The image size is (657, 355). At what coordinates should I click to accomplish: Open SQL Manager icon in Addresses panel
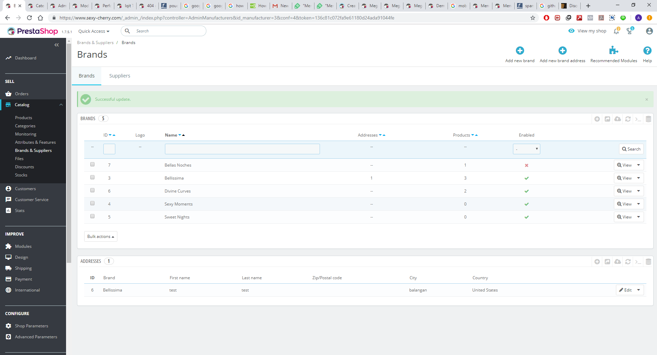[x=648, y=261]
